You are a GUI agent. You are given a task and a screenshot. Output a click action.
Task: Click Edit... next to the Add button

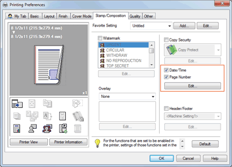click(207, 26)
